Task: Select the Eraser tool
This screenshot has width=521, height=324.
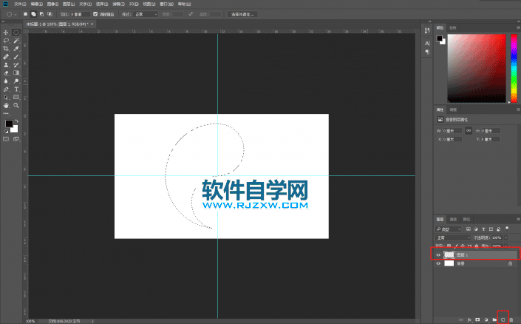Action: coord(6,72)
